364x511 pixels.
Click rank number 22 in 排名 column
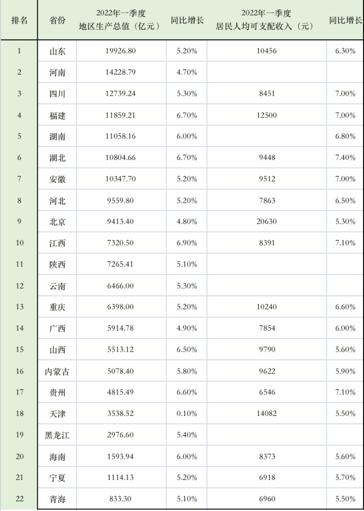19,499
